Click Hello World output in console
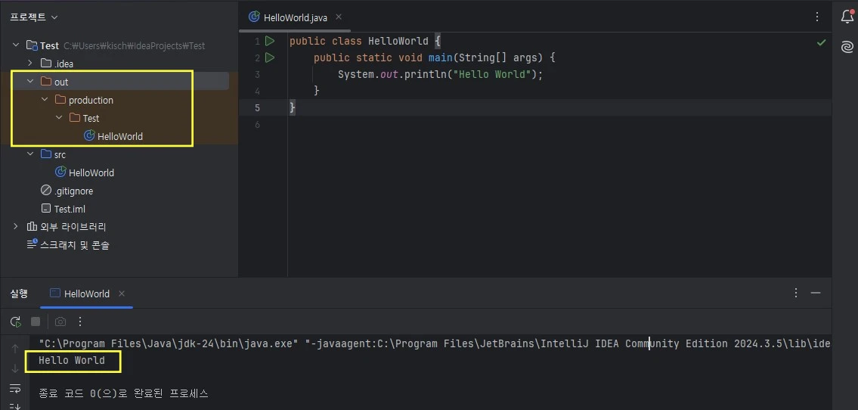The image size is (858, 410). click(x=72, y=361)
